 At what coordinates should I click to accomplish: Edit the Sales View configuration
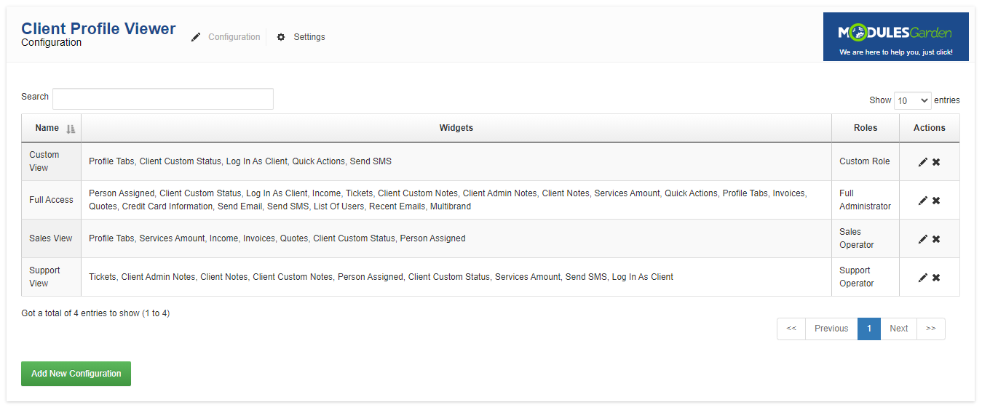pos(922,239)
